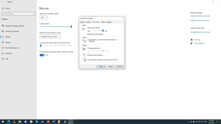
Task: Open VLC media player from taskbar
Action: (x=14, y=122)
